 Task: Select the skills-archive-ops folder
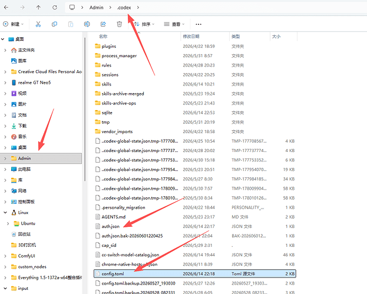pos(118,103)
